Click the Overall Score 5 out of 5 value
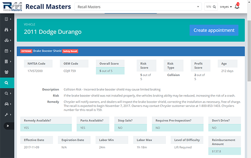The image size is (251, 158). tap(110, 71)
